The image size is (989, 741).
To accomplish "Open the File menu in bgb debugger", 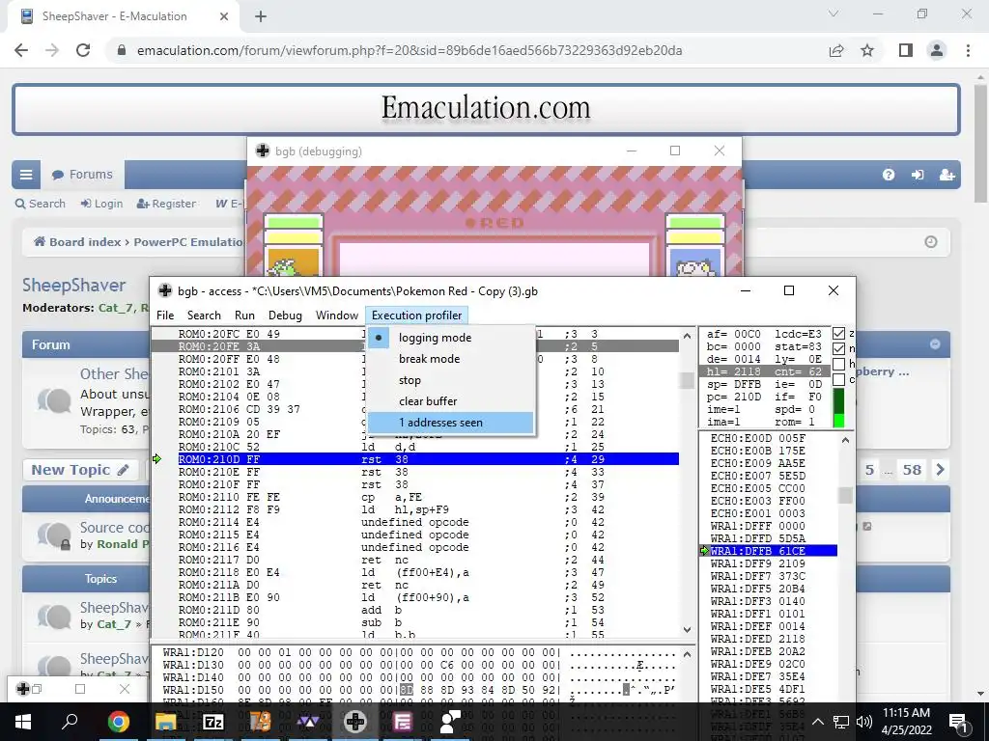I will point(165,316).
